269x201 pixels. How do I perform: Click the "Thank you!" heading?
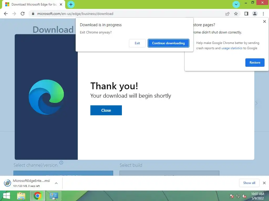click(x=114, y=86)
